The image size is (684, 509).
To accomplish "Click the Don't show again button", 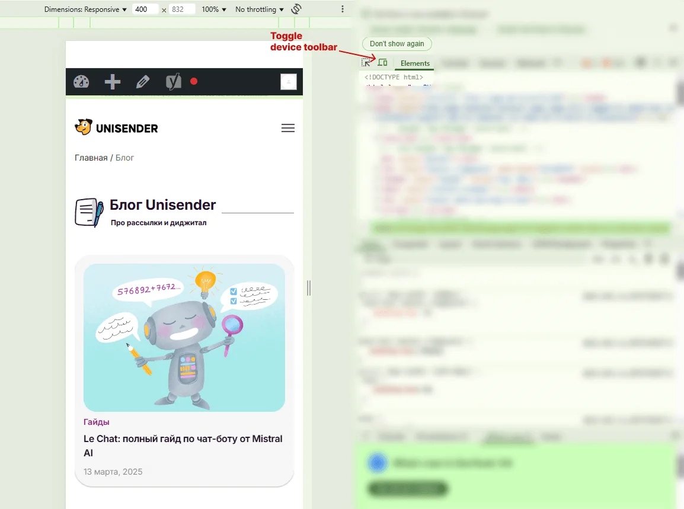I will coord(397,44).
